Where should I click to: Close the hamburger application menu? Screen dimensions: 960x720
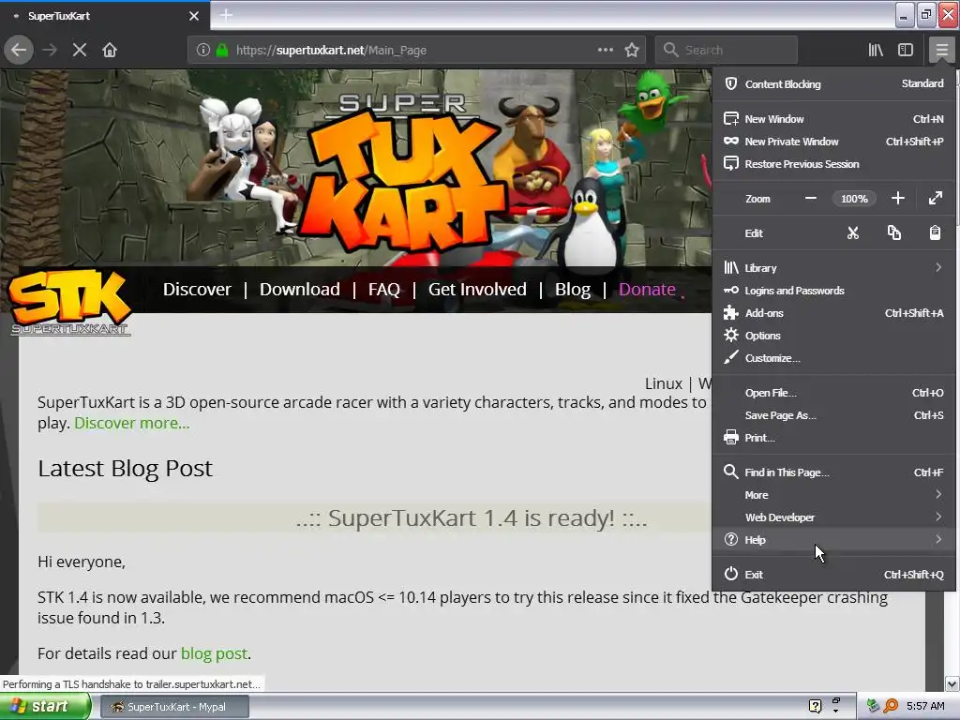click(x=941, y=50)
